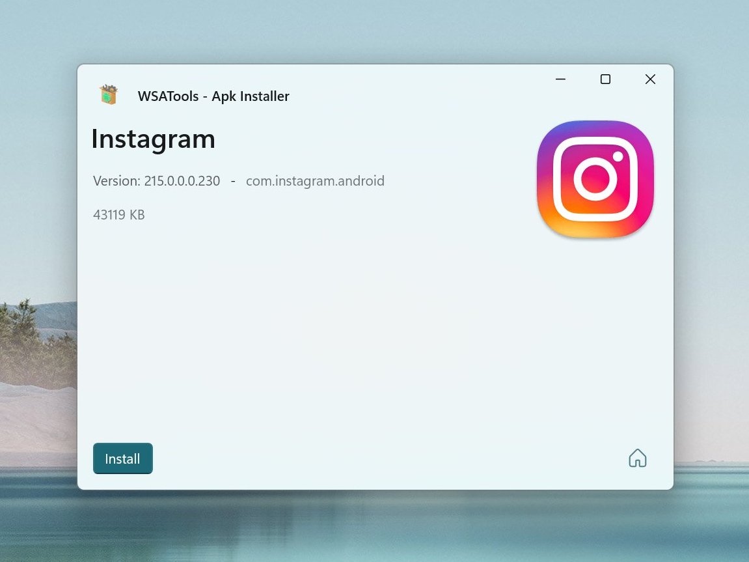Click the Install button
Screen dimensions: 749x562
click(123, 458)
